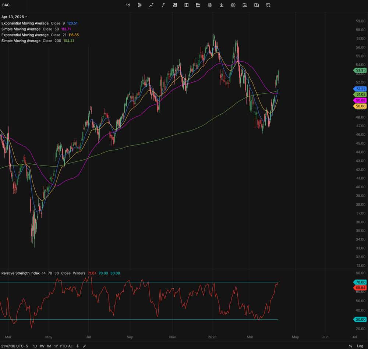Image resolution: width=368 pixels, height=349 pixels.
Task: Click the save-to-folder upload icon
Action: (x=257, y=5)
